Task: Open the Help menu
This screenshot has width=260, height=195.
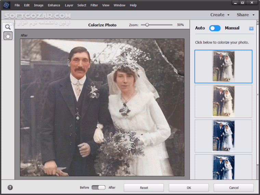Action: click(x=133, y=5)
